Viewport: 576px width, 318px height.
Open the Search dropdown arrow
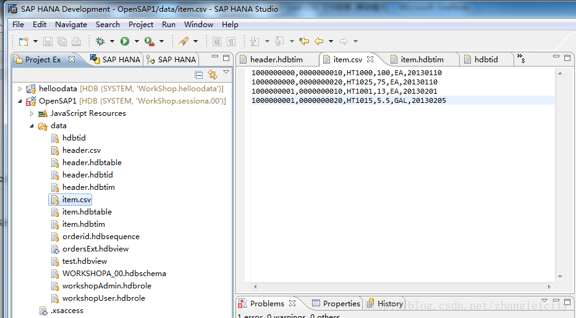[x=195, y=41]
